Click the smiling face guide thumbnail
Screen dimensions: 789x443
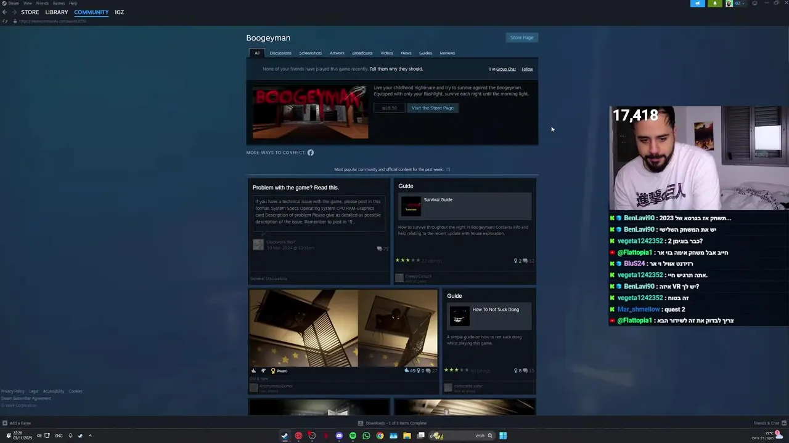pyautogui.click(x=459, y=316)
